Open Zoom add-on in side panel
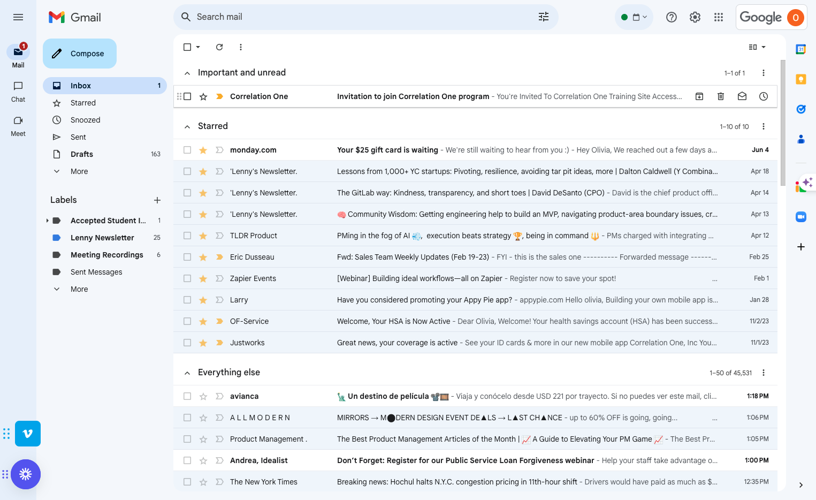Image resolution: width=816 pixels, height=500 pixels. pos(801,217)
